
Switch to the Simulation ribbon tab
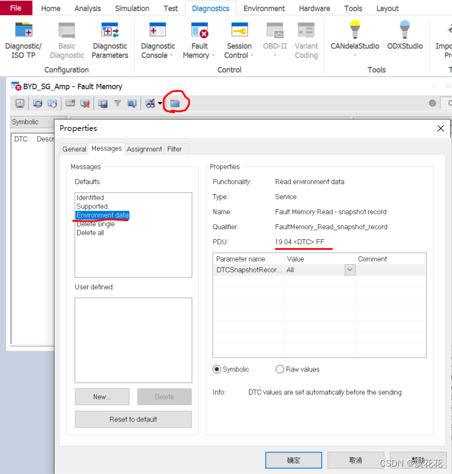point(132,9)
